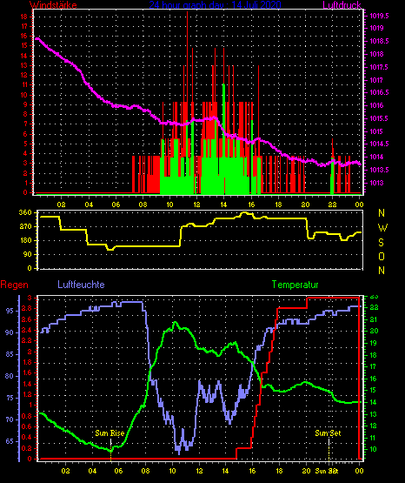Click 90 on the wind direction axis
This screenshot has height=483, width=405.
coord(27,254)
